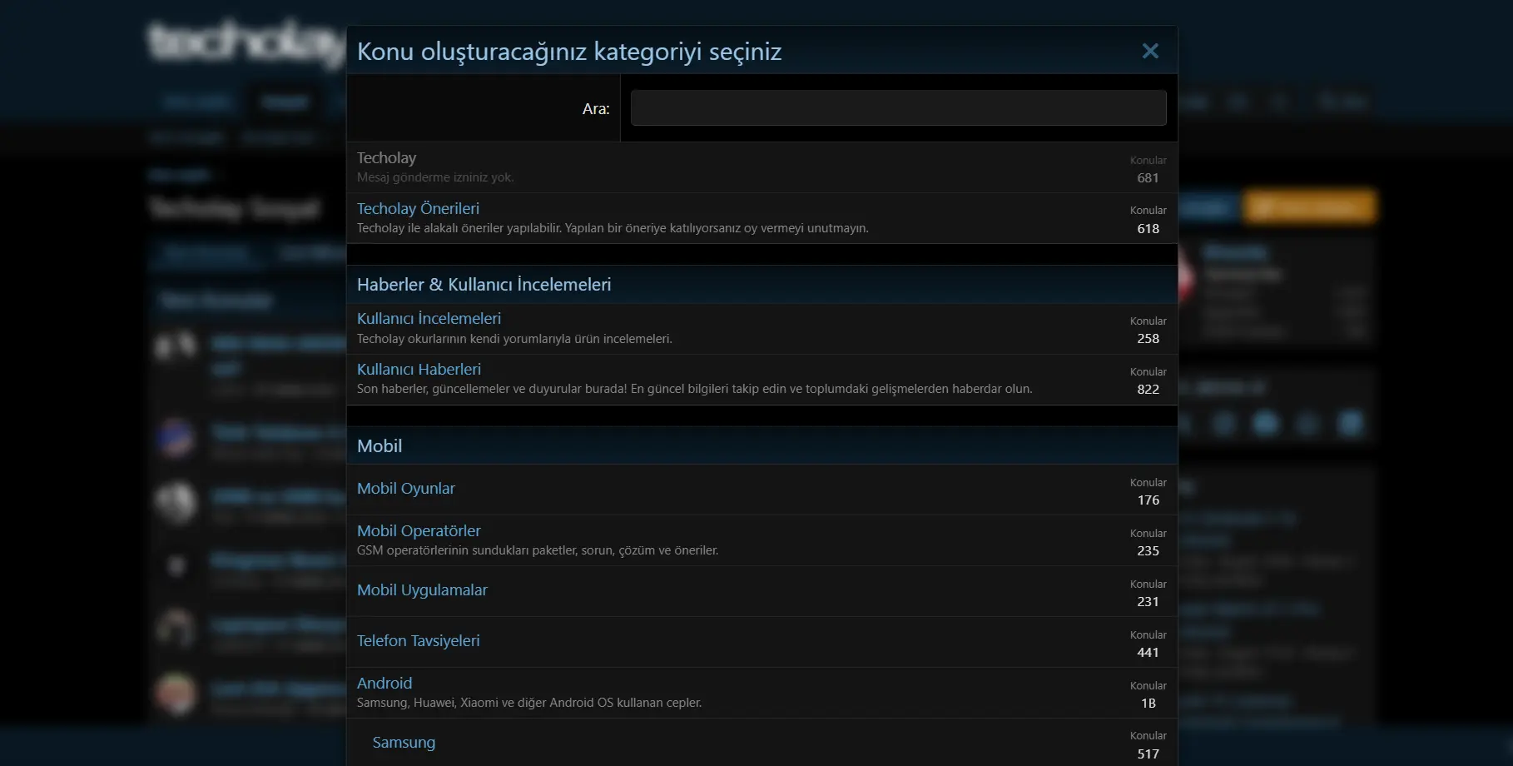
Task: Close the category selection dialog
Action: pyautogui.click(x=1150, y=52)
